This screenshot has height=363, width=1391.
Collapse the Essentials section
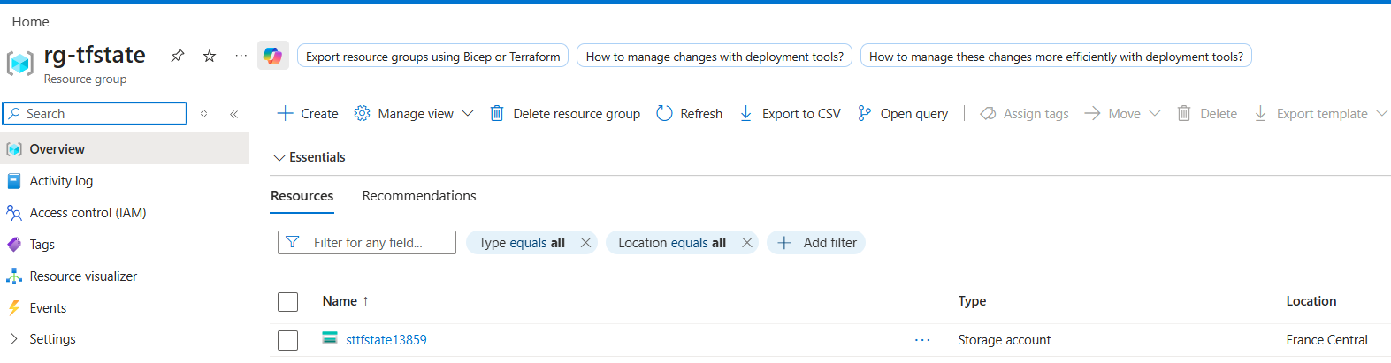pos(279,157)
